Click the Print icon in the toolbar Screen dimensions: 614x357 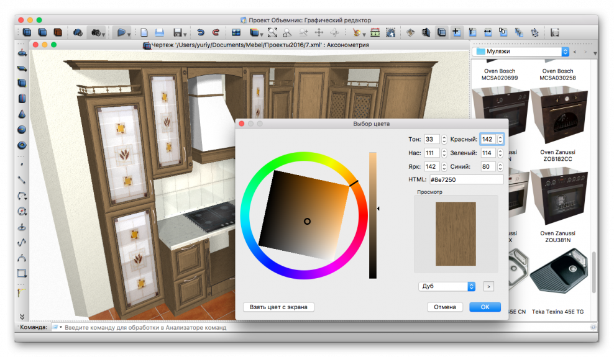(x=160, y=32)
